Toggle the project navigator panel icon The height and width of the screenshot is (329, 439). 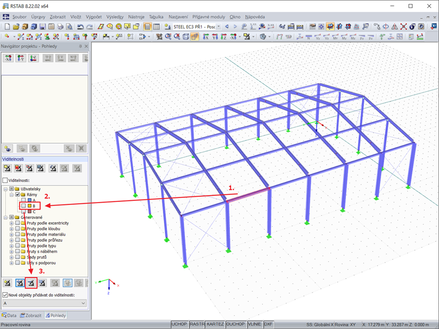[x=147, y=27]
